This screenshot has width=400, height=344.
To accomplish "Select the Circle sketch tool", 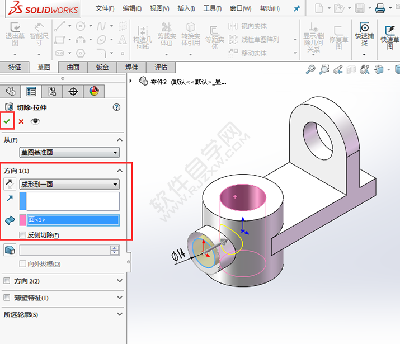I will point(81,26).
